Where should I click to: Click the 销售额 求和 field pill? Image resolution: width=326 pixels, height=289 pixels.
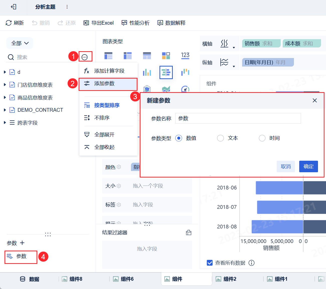[x=261, y=43]
